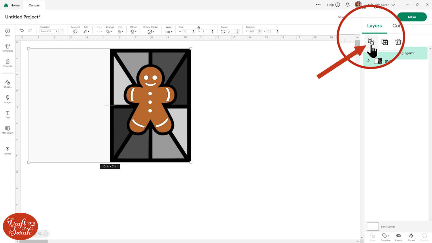Screen dimensions: 432x243
Task: Open the Shapes tool
Action: click(x=7, y=84)
